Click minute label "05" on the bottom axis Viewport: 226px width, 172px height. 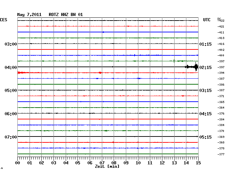(78, 163)
